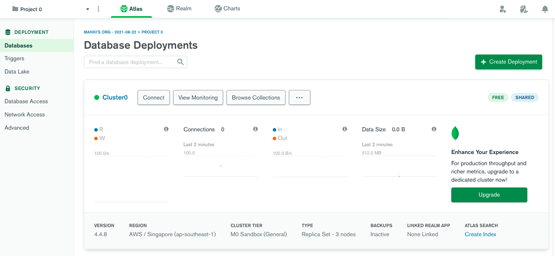Click the Connect button
Screen dimensions: 555x256
154,97
